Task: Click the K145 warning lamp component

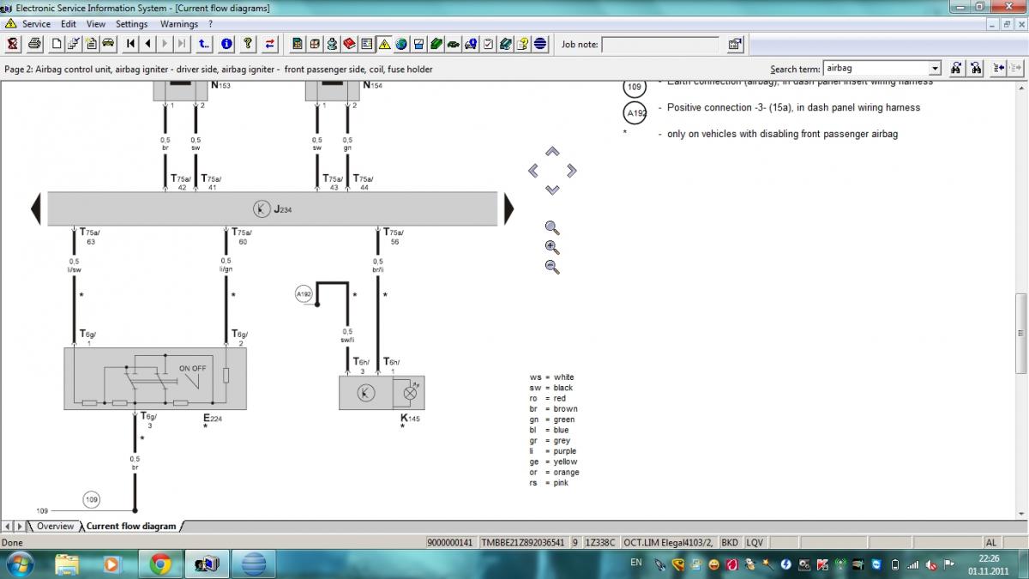Action: (382, 393)
